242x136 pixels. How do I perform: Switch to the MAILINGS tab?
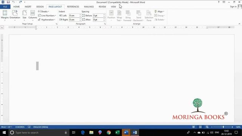click(89, 7)
